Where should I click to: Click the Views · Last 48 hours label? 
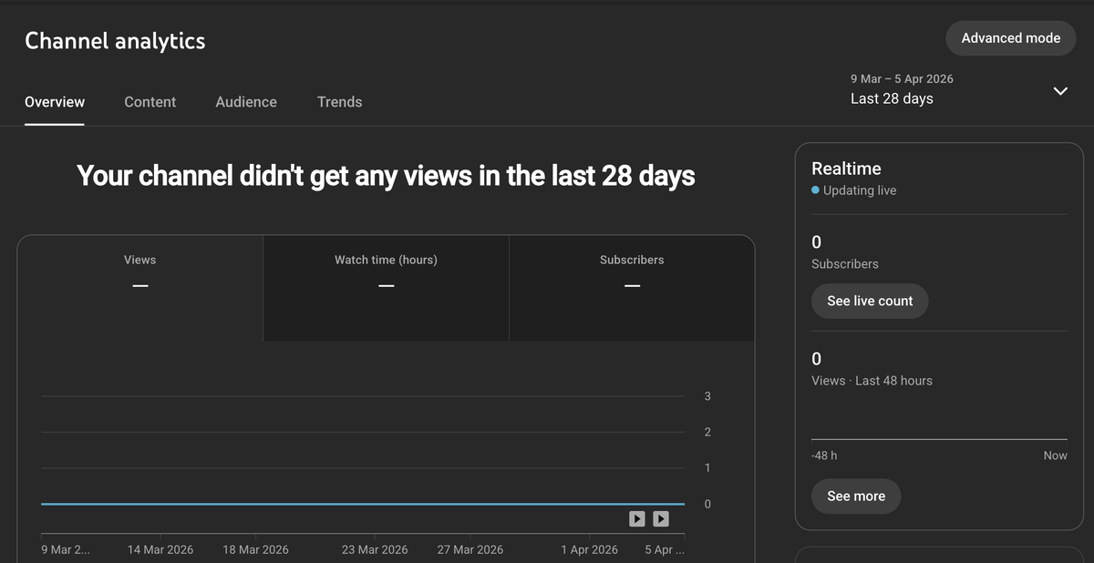(x=872, y=381)
